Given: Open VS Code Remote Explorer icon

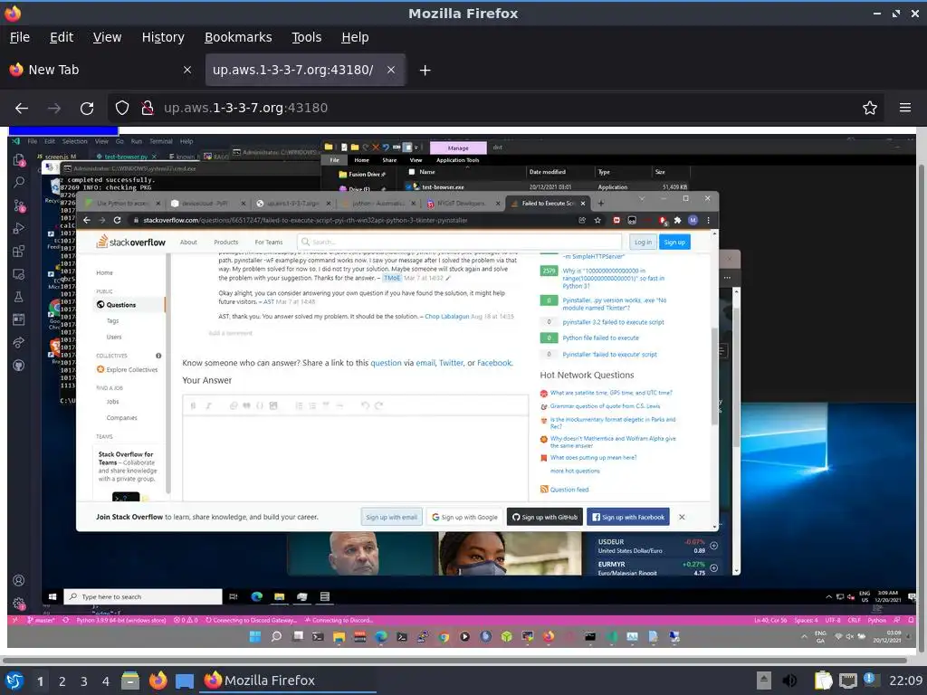Looking at the screenshot, I should click(19, 274).
